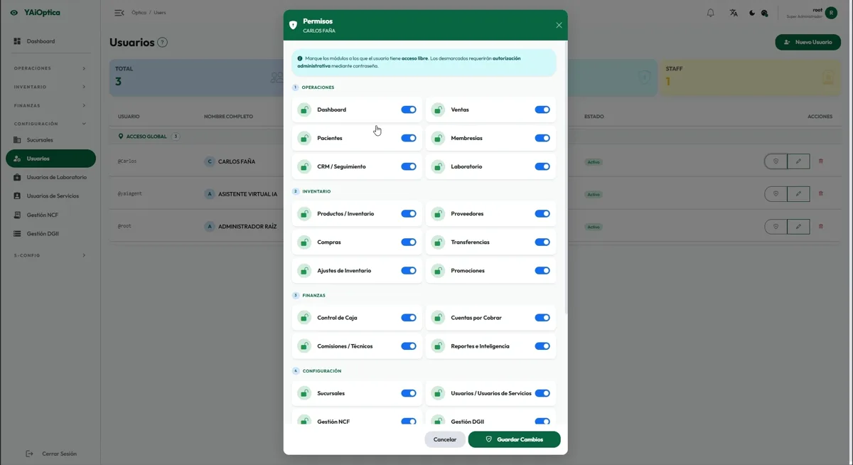Viewport: 853px width, 465px height.
Task: Open Usuarios de Laboratorio page
Action: click(x=50, y=177)
